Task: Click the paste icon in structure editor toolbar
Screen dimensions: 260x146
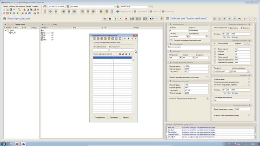Action: tap(110, 19)
